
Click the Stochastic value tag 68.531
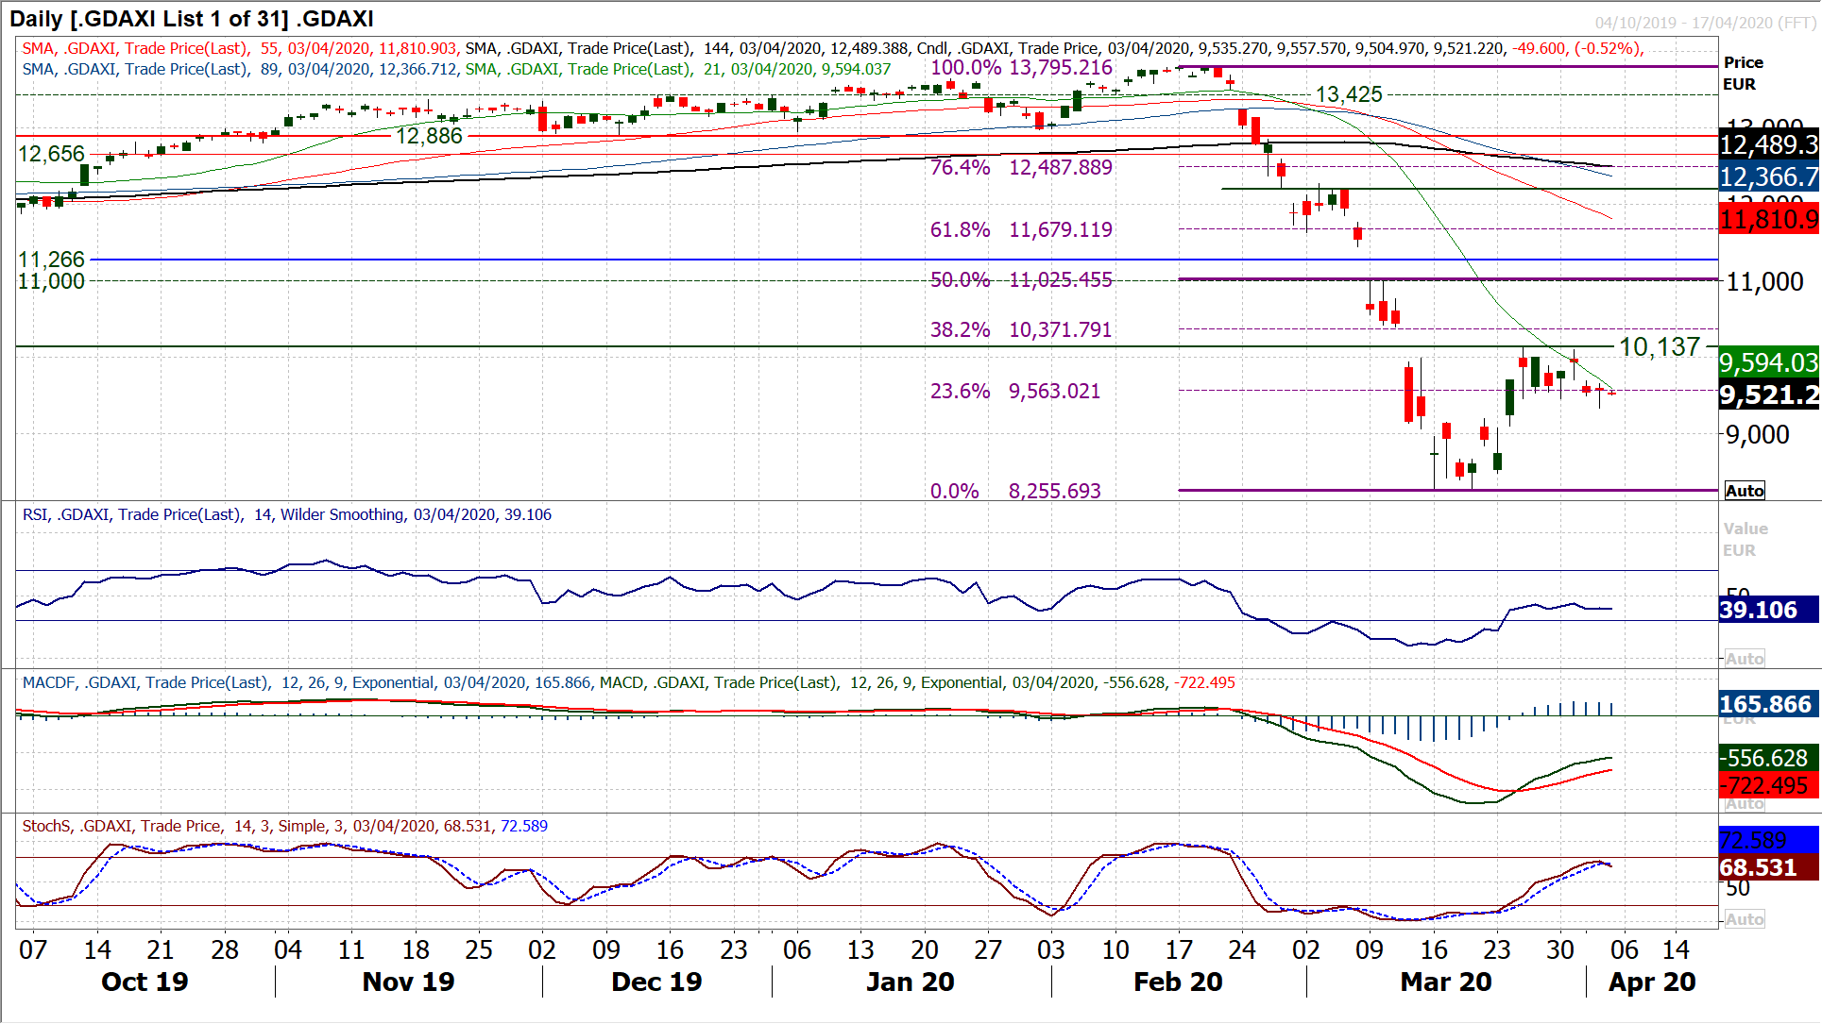coord(1768,867)
